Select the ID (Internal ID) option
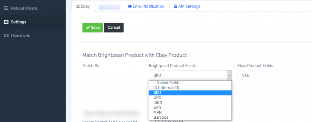 pyautogui.click(x=190, y=88)
